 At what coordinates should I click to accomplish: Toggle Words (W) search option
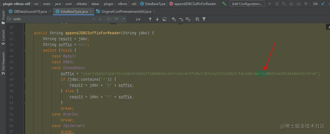[x=116, y=19]
